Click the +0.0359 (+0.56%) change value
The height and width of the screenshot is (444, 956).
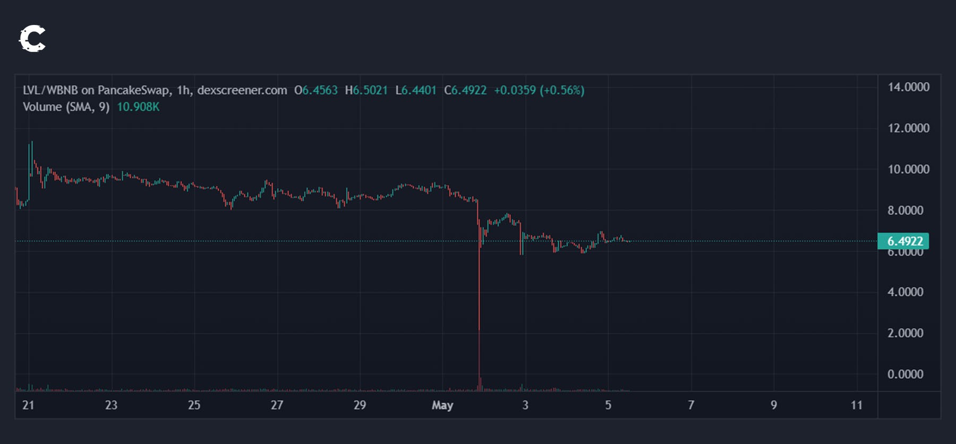(x=539, y=90)
